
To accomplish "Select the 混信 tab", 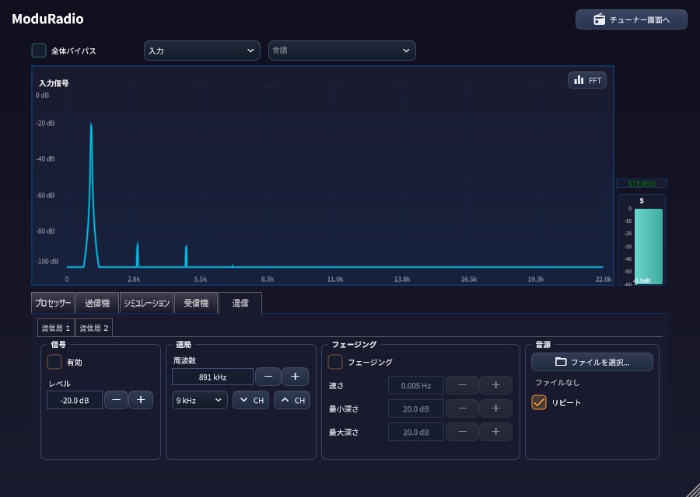I will (240, 303).
